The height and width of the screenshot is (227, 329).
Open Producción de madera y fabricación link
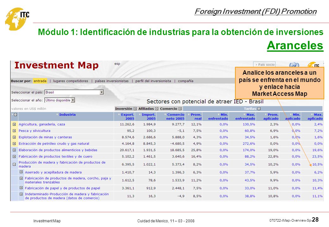click(62, 164)
